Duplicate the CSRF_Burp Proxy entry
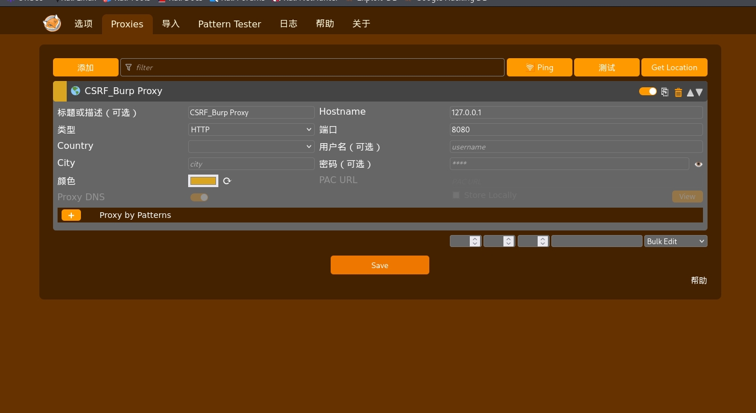756x413 pixels. tap(665, 92)
